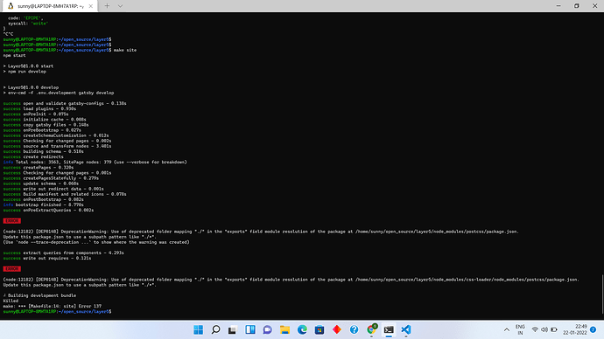
Task: Click 'success source and transform nodes' line
Action: [57, 146]
